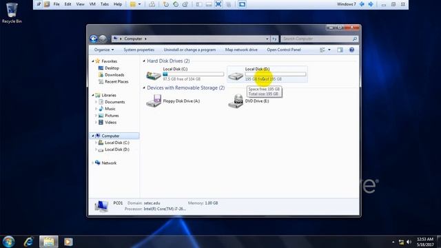441x248 pixels.
Task: Click the refresh button beside address bar
Action: tap(274, 39)
